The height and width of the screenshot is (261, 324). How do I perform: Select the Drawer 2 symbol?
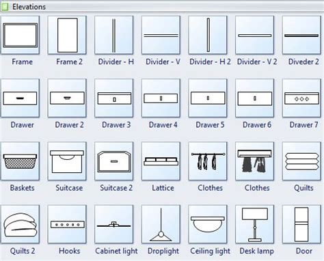[x=67, y=98]
